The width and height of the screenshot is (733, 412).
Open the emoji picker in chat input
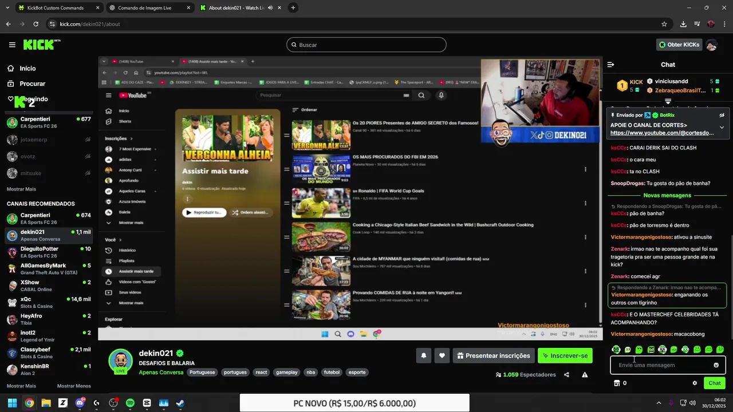pos(716,365)
